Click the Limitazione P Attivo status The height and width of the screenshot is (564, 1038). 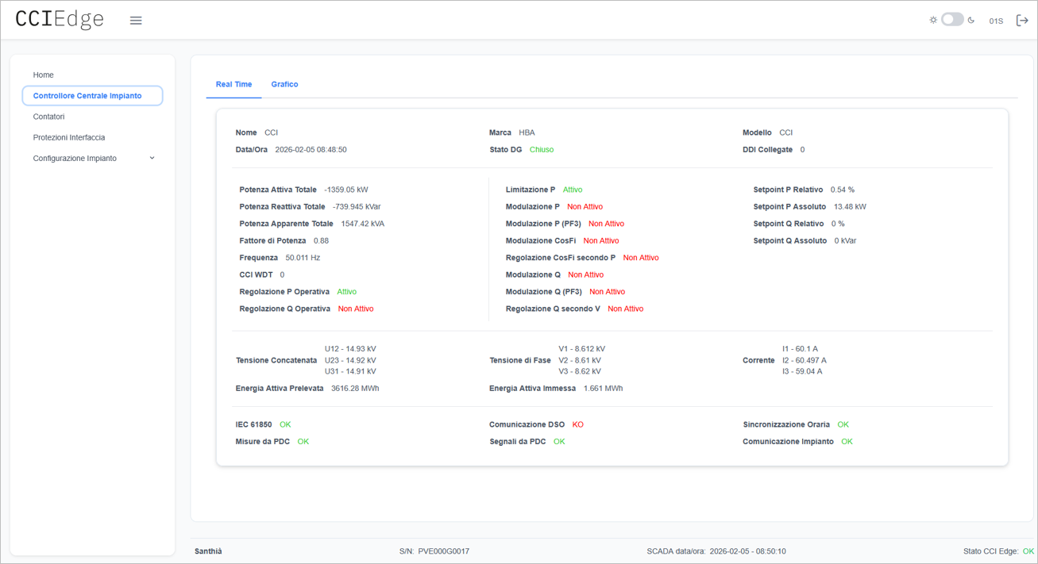click(x=573, y=190)
